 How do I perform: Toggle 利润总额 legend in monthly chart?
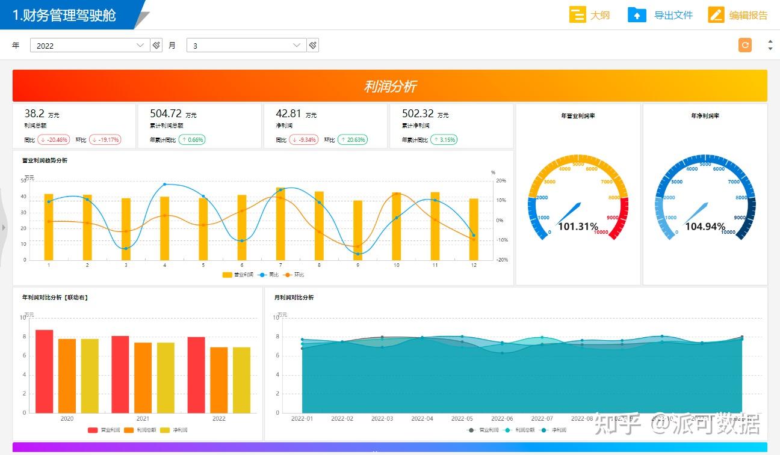(519, 430)
